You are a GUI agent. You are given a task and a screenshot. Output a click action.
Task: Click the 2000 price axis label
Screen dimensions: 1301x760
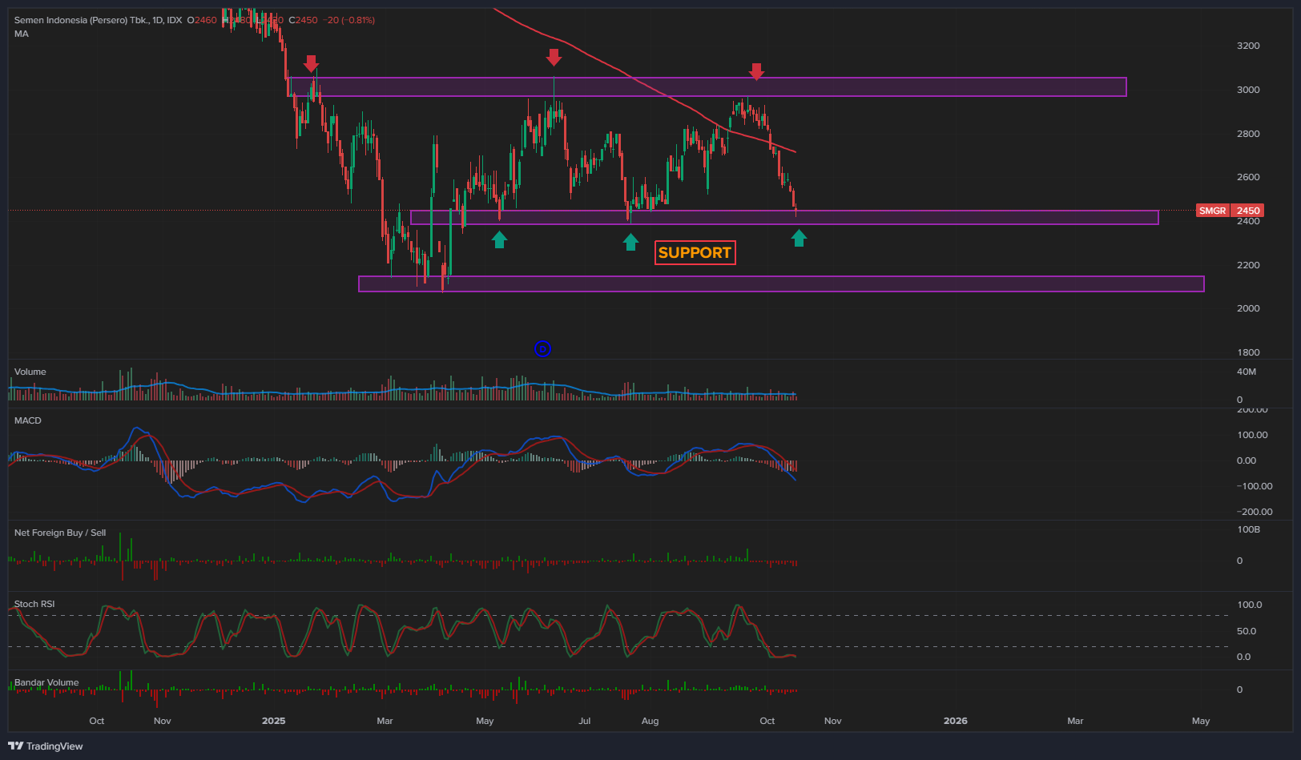point(1248,308)
